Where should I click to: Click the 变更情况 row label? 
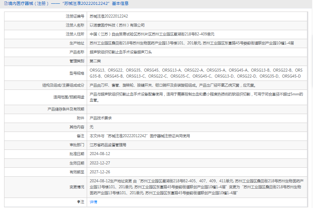[77, 187]
